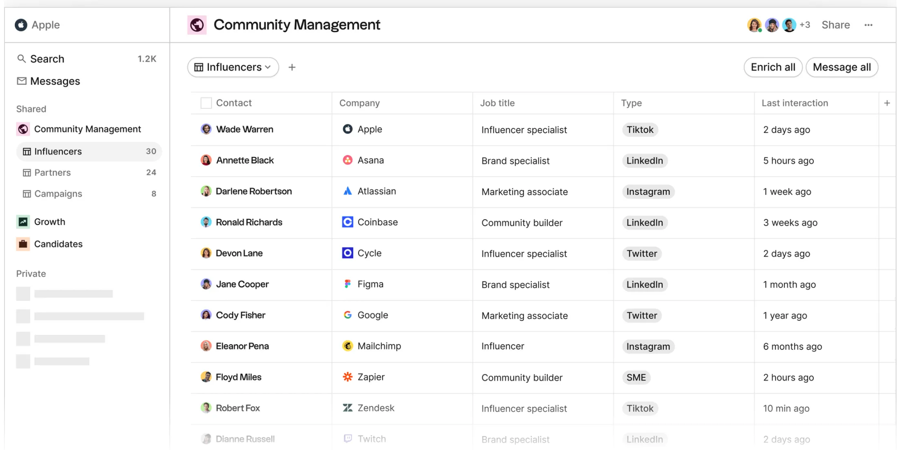Open the Campaigns list in sidebar
Screen dimensions: 899x450
click(x=89, y=194)
